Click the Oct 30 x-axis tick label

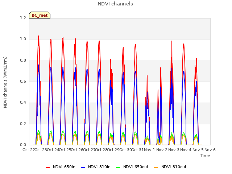[x=125, y=150]
